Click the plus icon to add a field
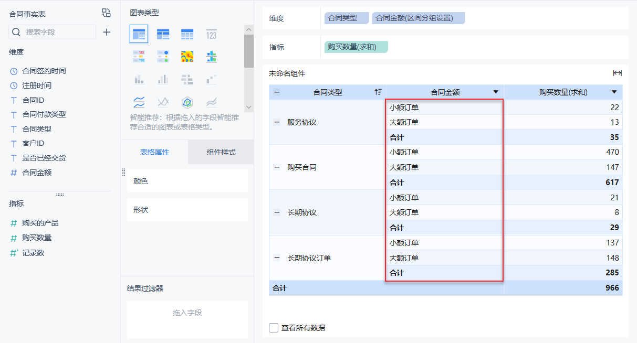Image resolution: width=637 pixels, height=343 pixels. (107, 32)
